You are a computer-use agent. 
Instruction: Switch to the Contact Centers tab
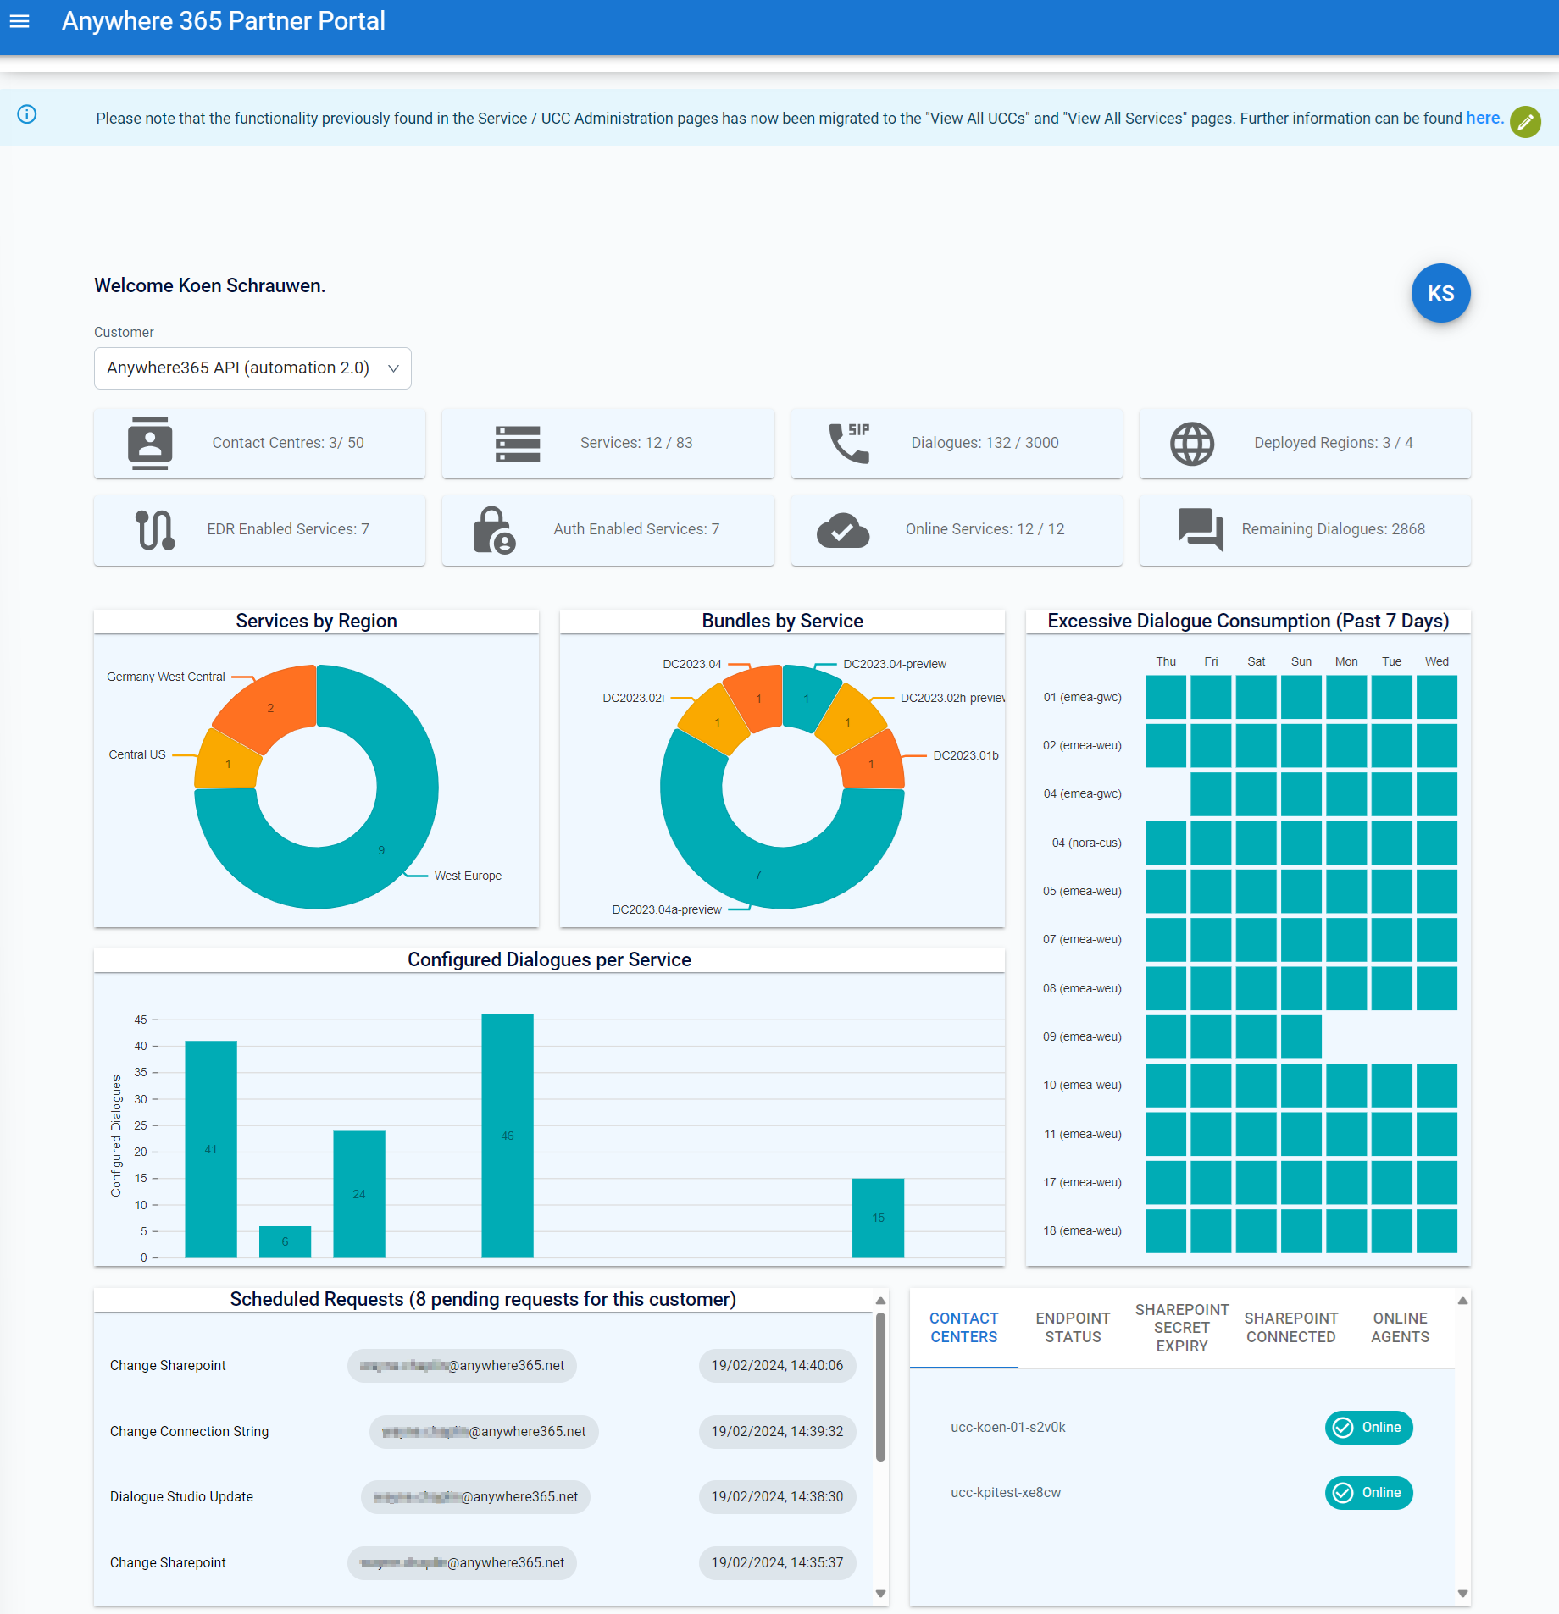coord(964,1328)
